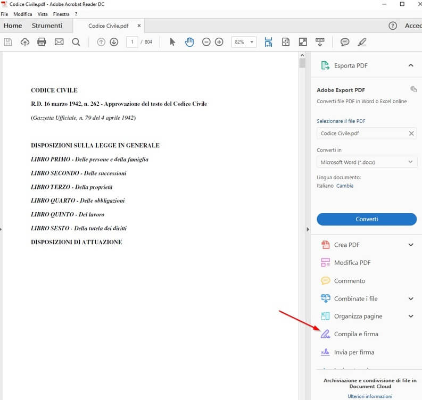Add a comment note bubble

(x=345, y=42)
